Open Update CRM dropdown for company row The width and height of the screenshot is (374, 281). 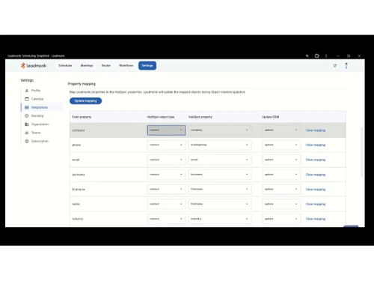(x=281, y=130)
